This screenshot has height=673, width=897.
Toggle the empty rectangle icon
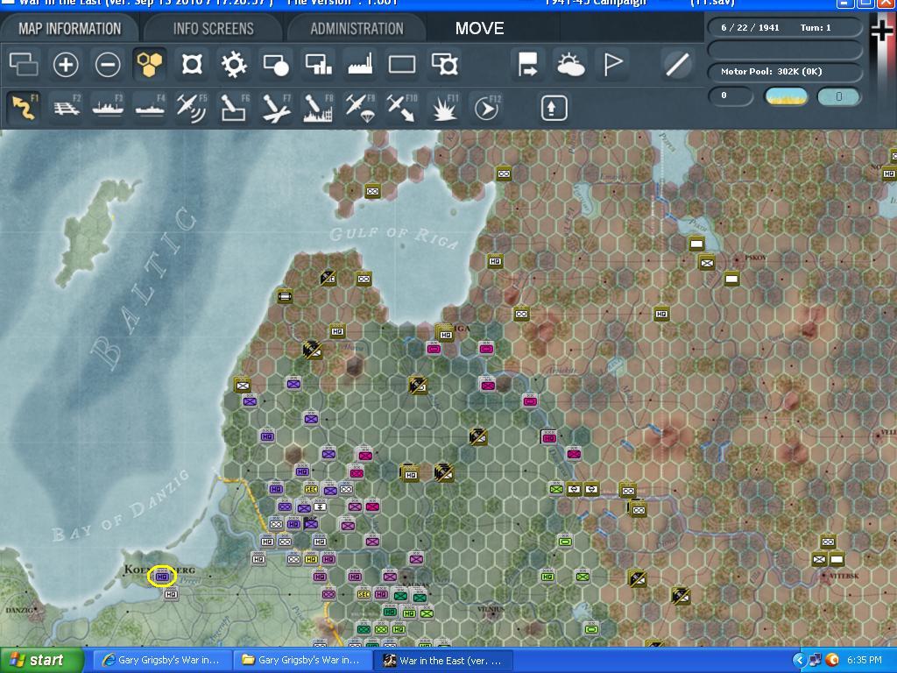(402, 64)
